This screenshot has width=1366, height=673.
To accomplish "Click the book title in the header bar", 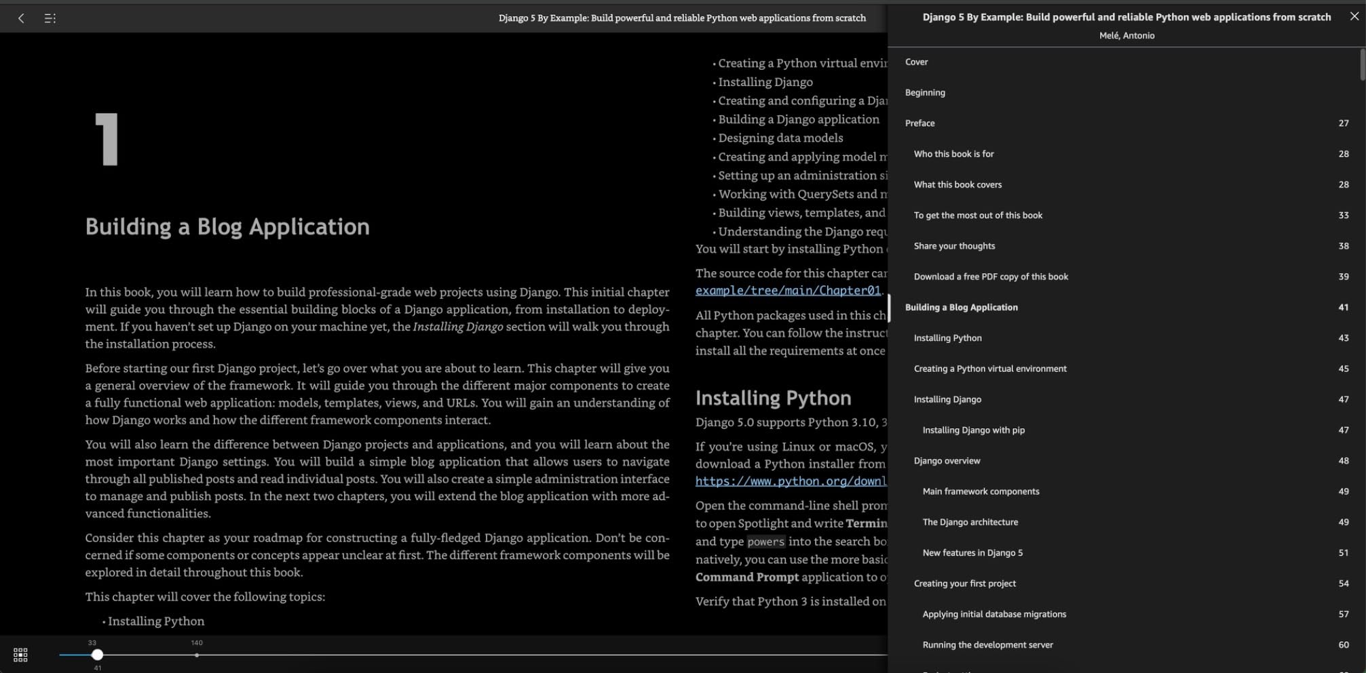I will click(x=682, y=18).
